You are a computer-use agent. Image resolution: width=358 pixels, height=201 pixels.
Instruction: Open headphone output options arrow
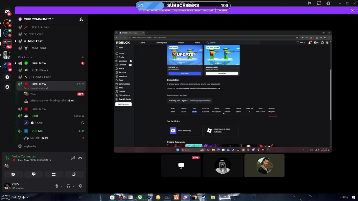pos(74,186)
